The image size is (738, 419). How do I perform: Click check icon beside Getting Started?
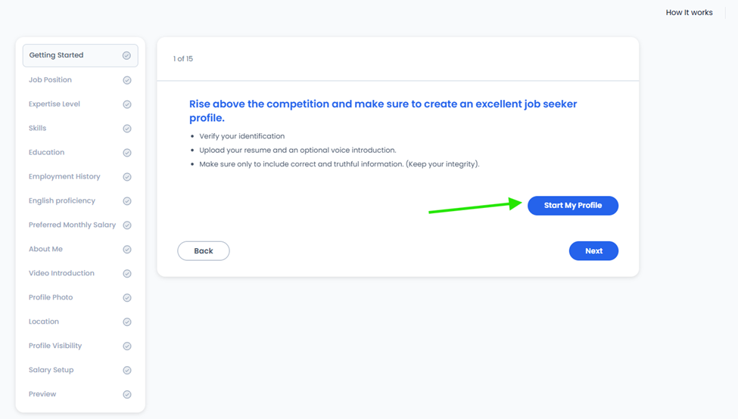(126, 55)
